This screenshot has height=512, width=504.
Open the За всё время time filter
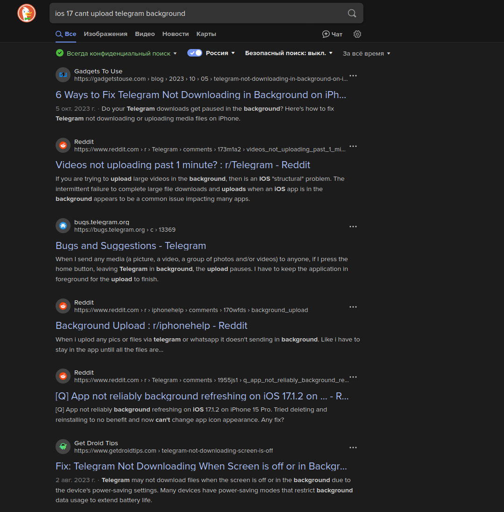[366, 53]
